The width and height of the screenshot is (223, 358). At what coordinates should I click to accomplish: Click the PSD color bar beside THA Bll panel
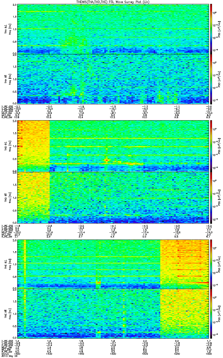(x=211, y=79)
